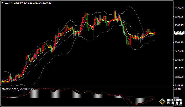Open the chart symbol dropdown triangle
This screenshot has width=185, height=107.
pos(2,3)
